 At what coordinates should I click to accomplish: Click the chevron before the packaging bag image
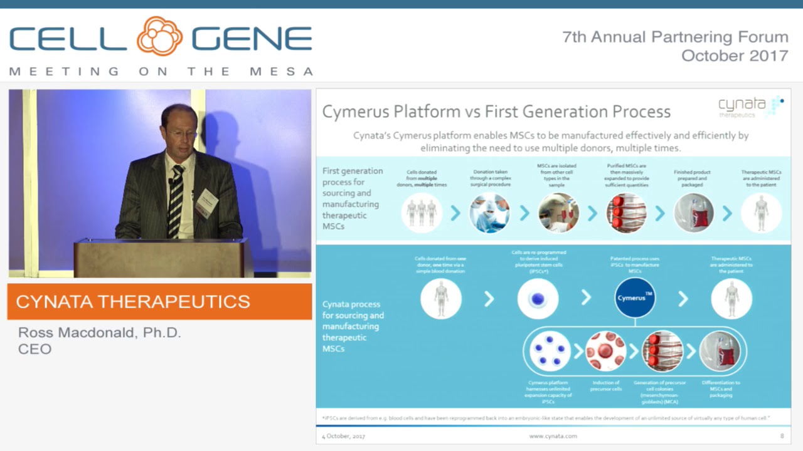click(x=691, y=351)
